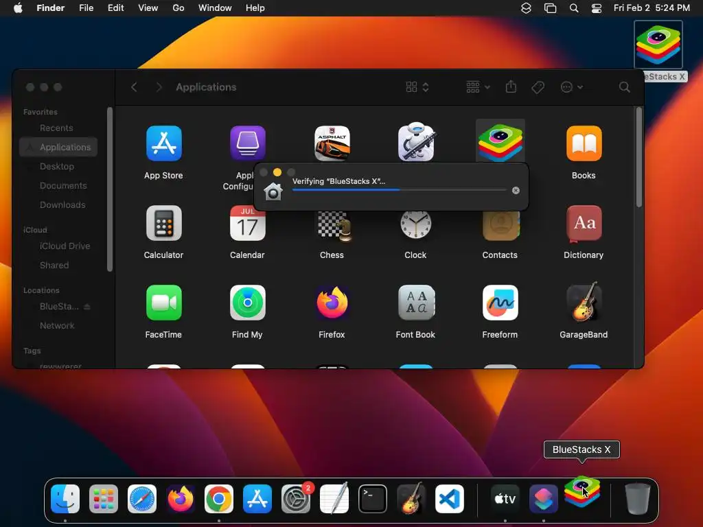This screenshot has height=527, width=703.
Task: Cancel the BlueStacks X verification
Action: coord(516,191)
